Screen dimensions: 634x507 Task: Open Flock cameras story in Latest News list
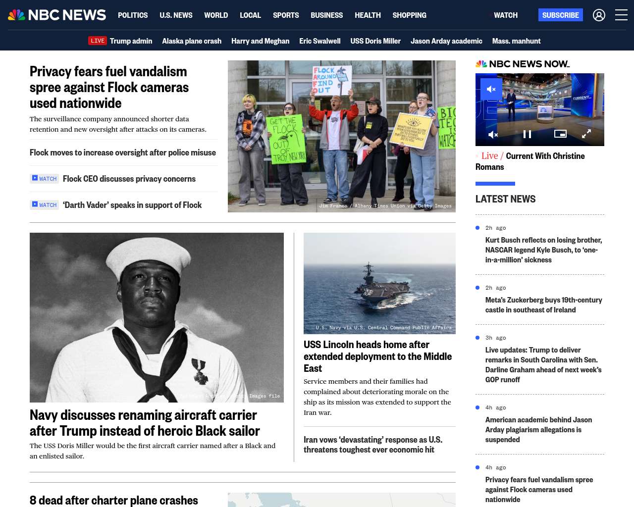pyautogui.click(x=539, y=490)
